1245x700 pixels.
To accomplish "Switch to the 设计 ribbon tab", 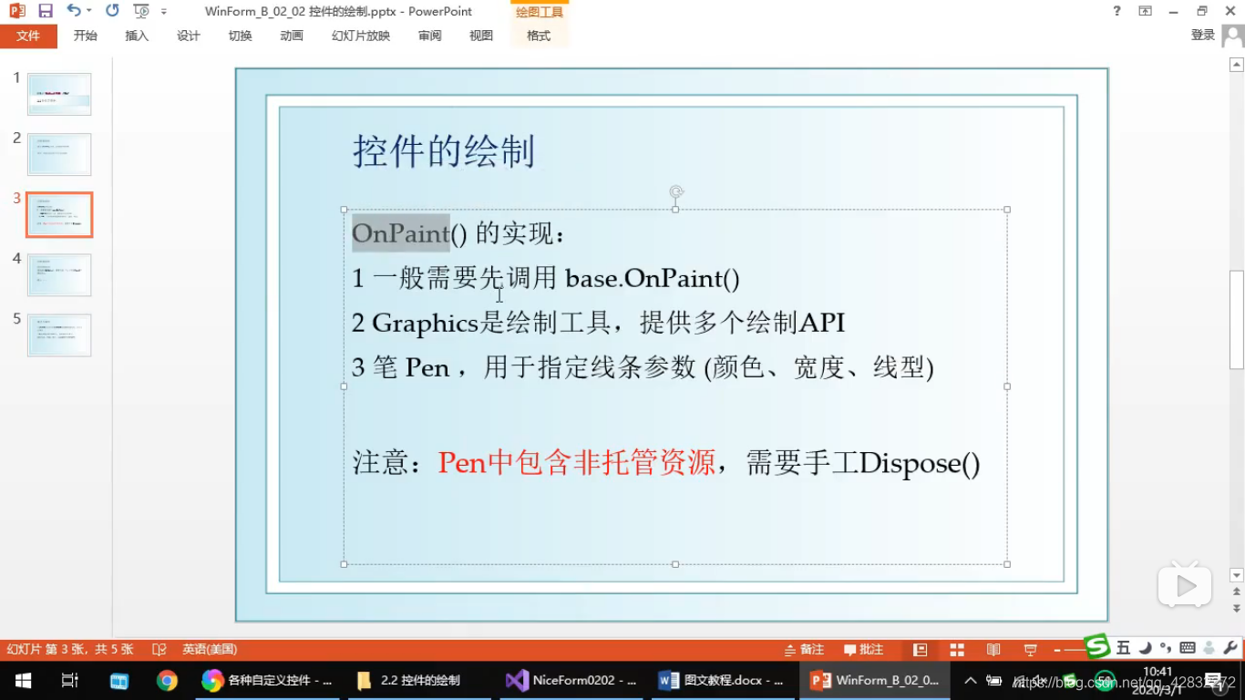I will [x=189, y=36].
